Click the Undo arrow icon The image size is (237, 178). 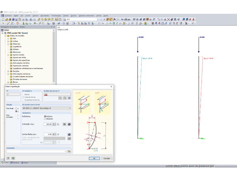coord(31,19)
